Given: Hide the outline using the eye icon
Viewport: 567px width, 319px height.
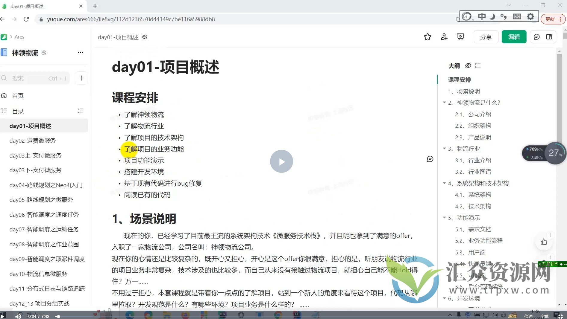Looking at the screenshot, I should point(468,65).
